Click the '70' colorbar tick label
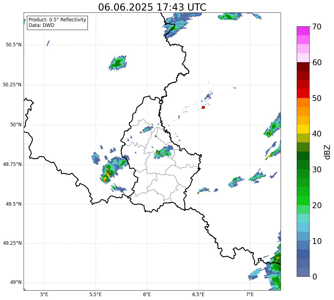This screenshot has width=334, height=300. click(317, 27)
